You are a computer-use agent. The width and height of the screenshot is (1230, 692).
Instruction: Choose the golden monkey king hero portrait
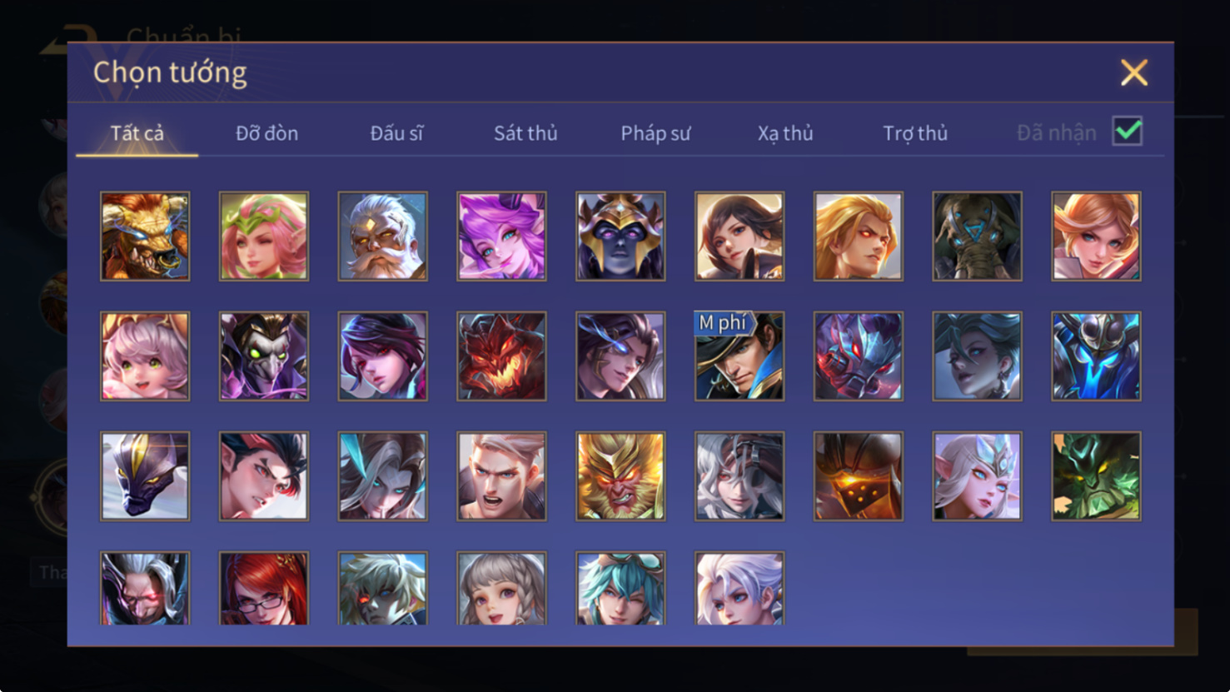620,476
